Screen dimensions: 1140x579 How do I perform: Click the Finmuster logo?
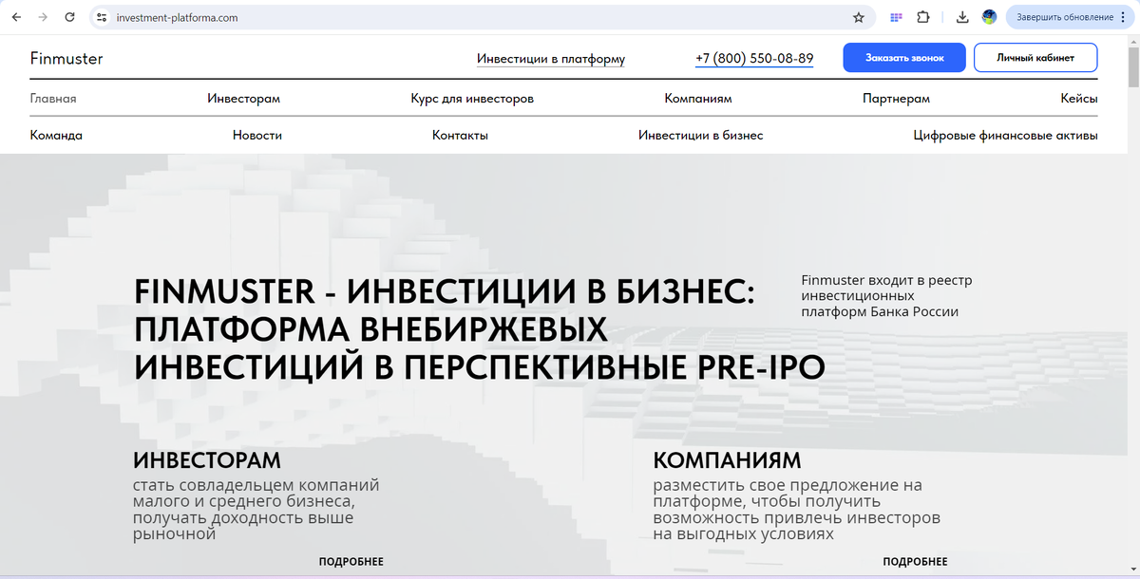pos(66,59)
